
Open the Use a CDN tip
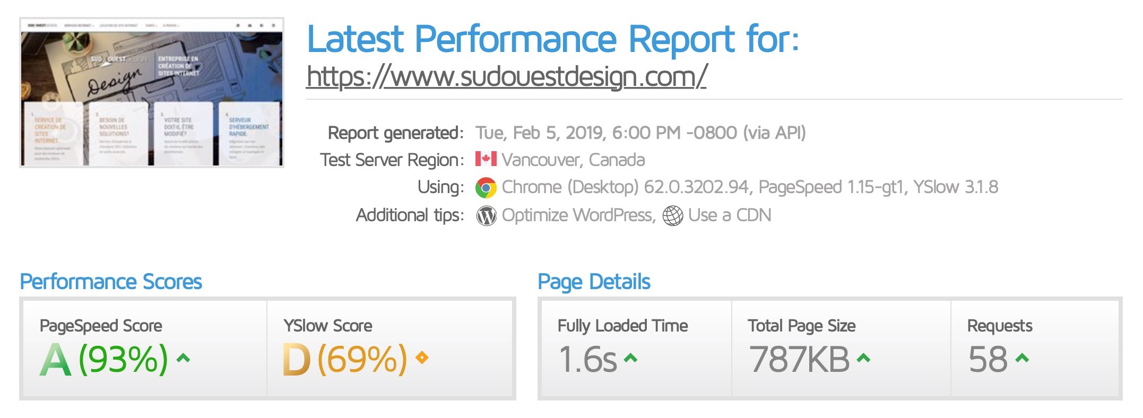coord(729,215)
